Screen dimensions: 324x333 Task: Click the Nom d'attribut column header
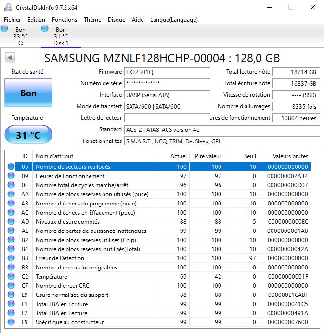pos(93,156)
